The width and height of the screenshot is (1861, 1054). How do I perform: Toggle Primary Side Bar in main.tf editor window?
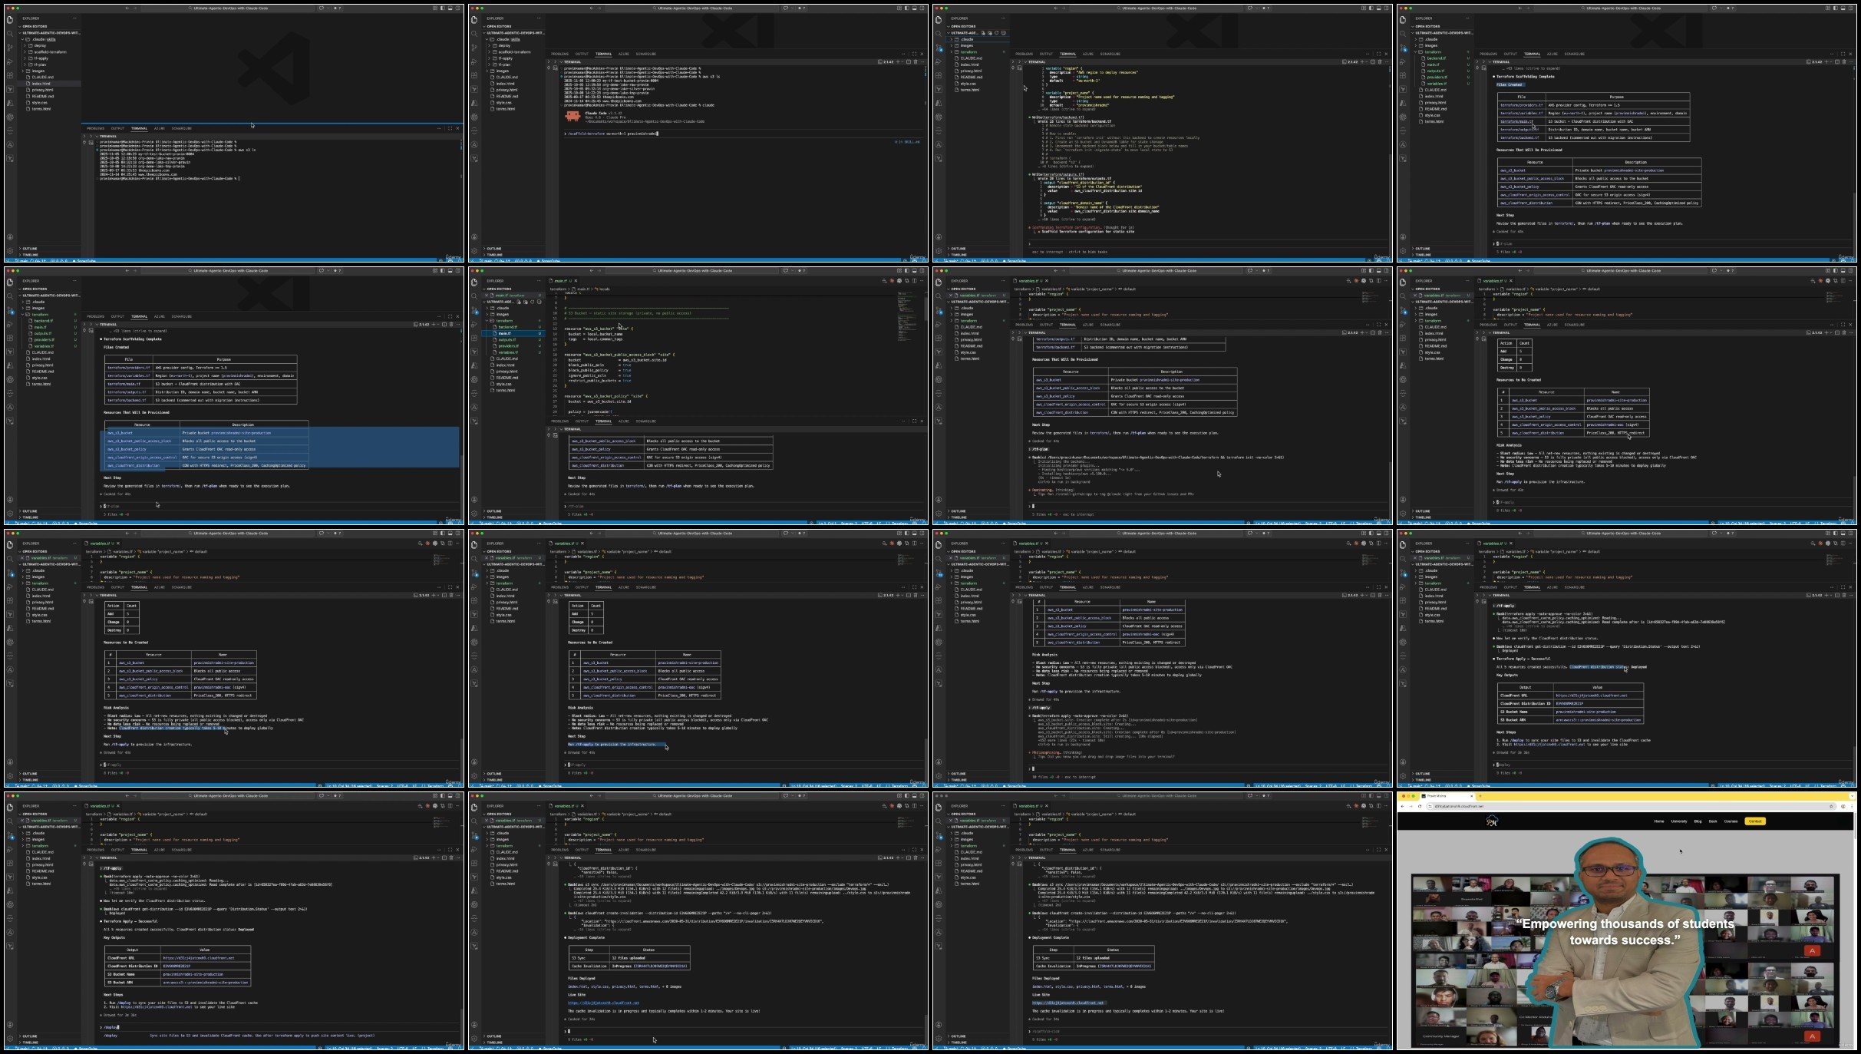pyautogui.click(x=907, y=270)
